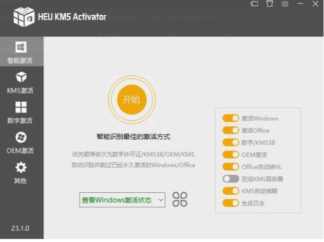Click text 自动识别并跳过已经永久激活的Windows/Office
The height and width of the screenshot is (242, 324).
[133, 165]
